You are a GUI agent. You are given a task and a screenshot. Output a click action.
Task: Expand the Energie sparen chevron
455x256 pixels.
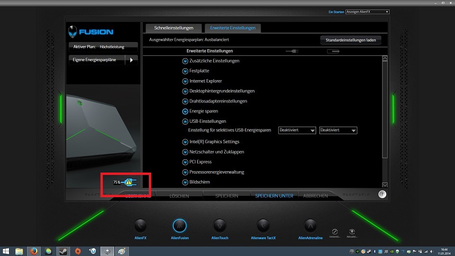(185, 111)
